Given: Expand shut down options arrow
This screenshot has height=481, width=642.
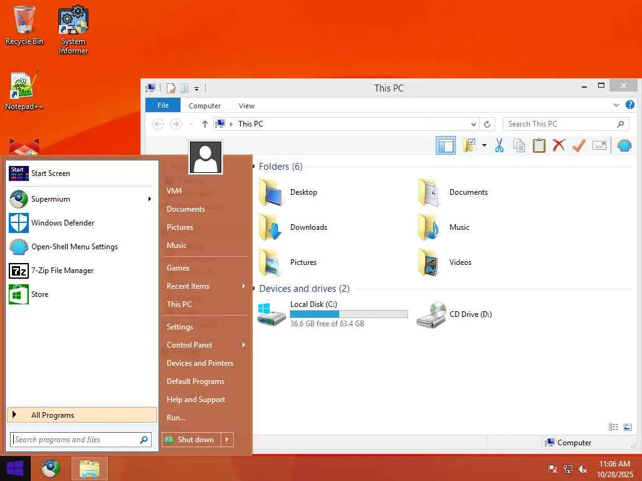Looking at the screenshot, I should click(x=227, y=440).
